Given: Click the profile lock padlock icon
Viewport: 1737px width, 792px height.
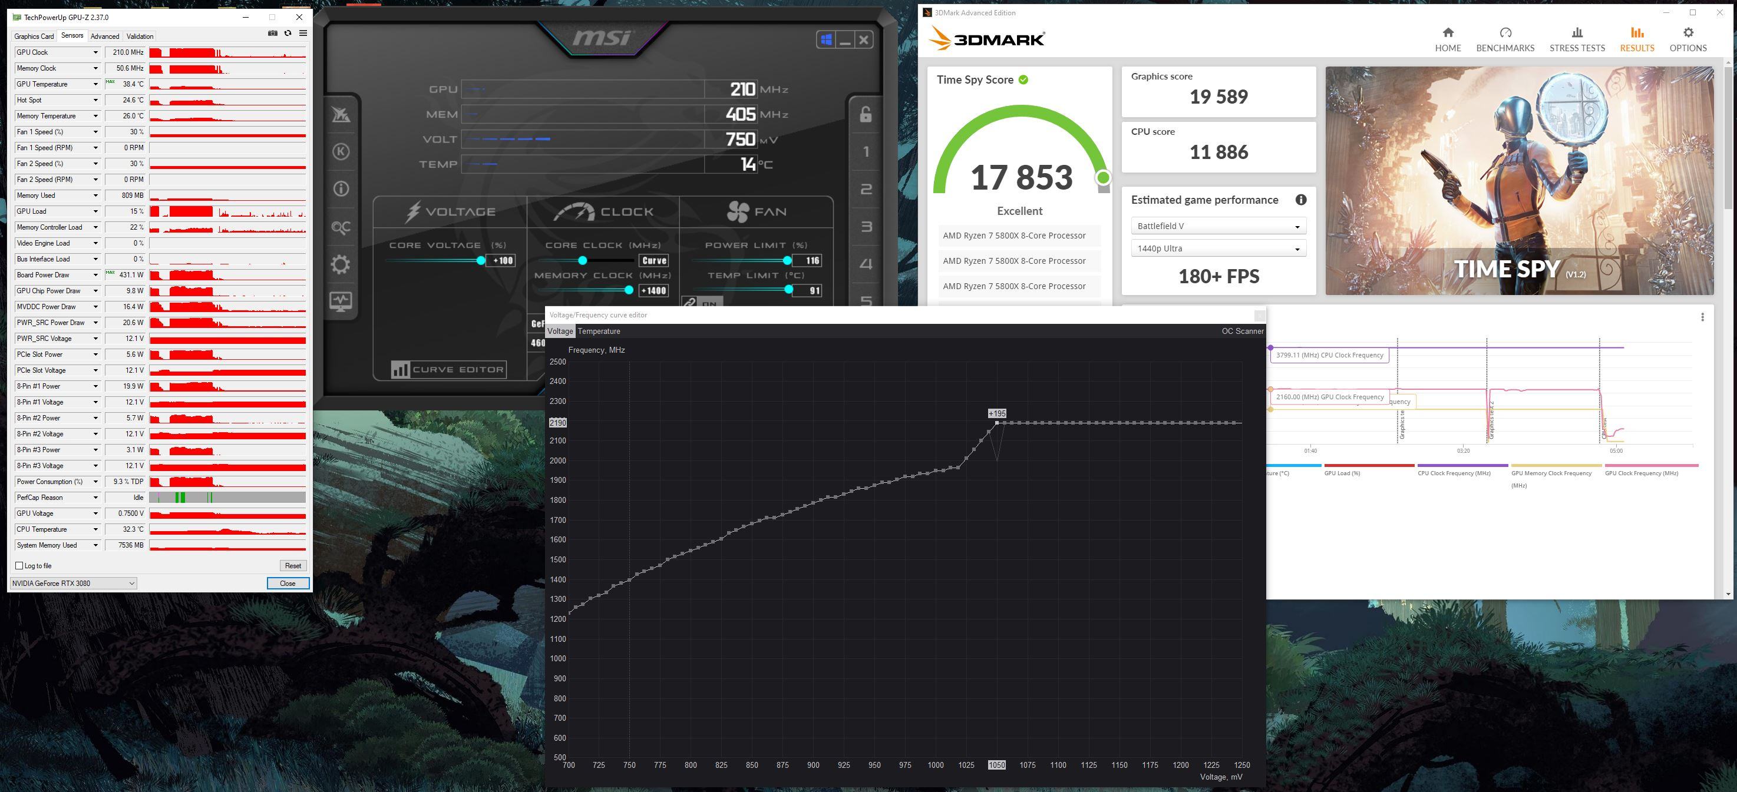Looking at the screenshot, I should coord(866,115).
